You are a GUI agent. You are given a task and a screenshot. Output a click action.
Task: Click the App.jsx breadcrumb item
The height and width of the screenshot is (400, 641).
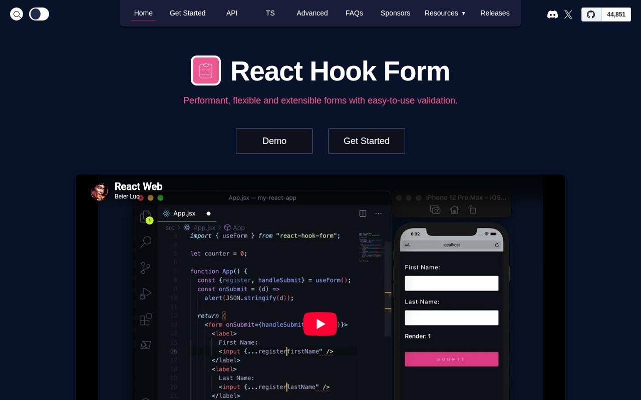pos(199,227)
